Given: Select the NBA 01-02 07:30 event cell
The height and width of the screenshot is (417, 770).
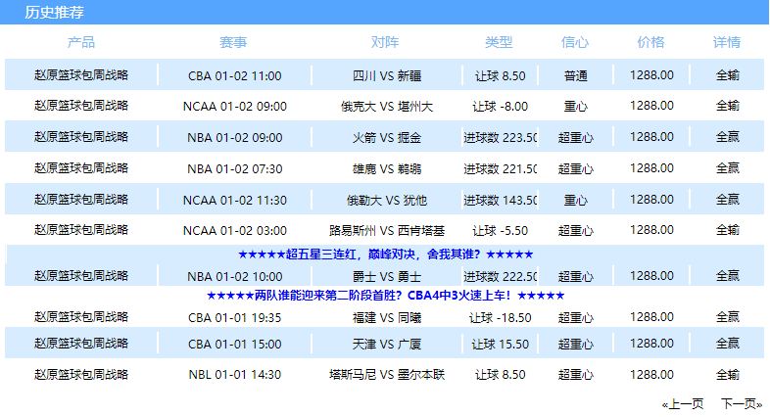Looking at the screenshot, I should 235,168.
